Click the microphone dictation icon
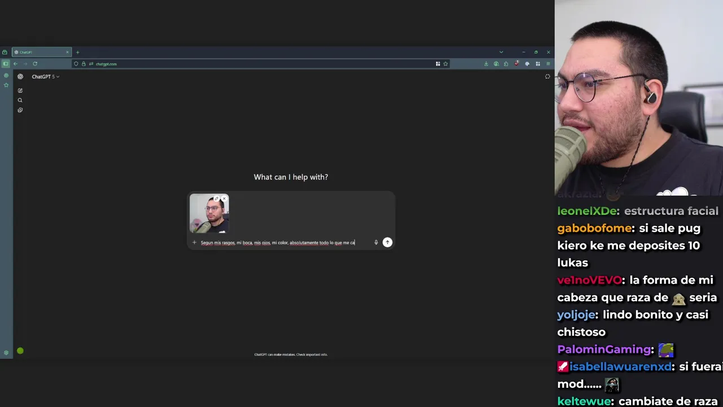This screenshot has height=407, width=723. [x=376, y=243]
